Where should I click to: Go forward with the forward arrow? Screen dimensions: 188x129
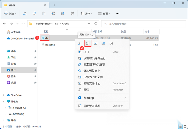click(11, 24)
